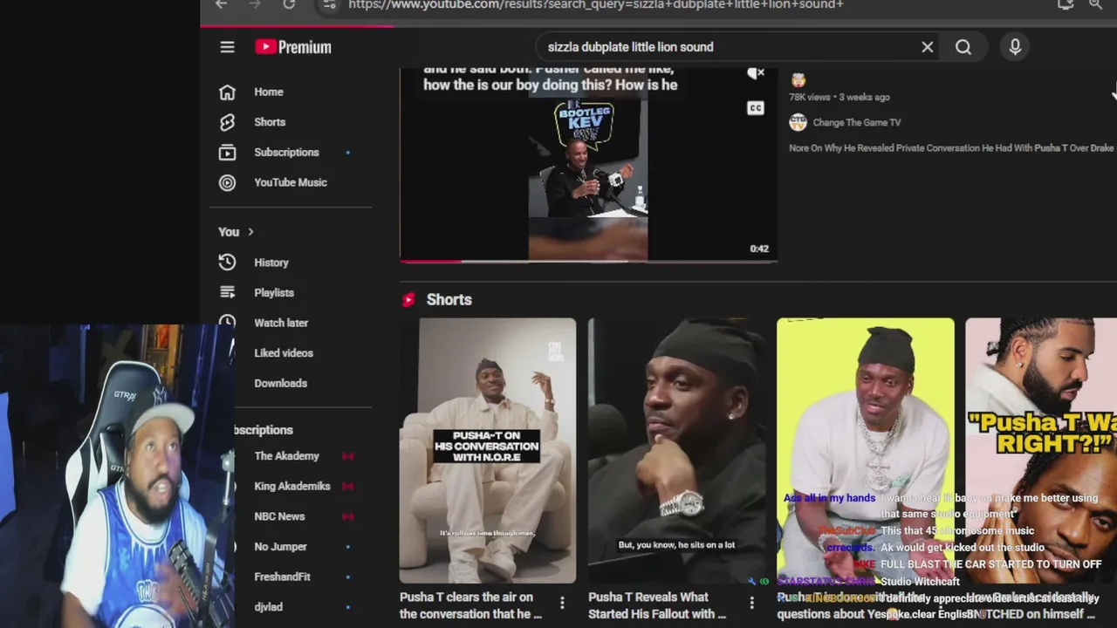Open the yellow background Pusha T short
1117x628 pixels.
tap(866, 450)
